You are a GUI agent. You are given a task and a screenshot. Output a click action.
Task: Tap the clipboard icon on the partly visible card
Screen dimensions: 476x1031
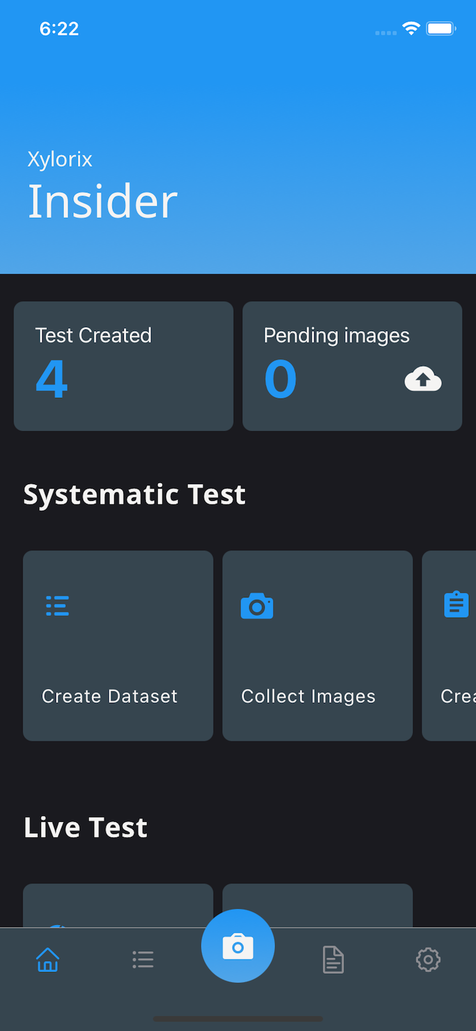pos(456,604)
